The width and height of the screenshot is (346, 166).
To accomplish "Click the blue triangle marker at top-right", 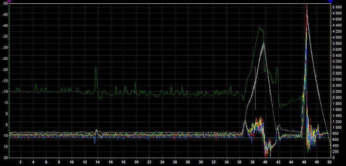I will (x=331, y=2).
